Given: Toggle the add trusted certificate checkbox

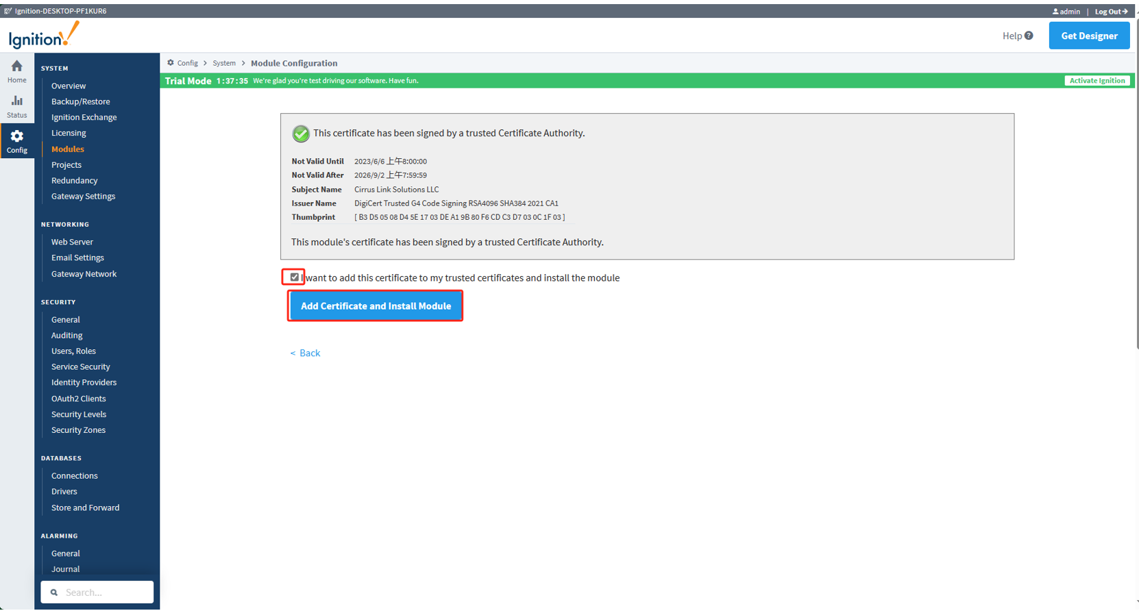Looking at the screenshot, I should click(x=295, y=277).
